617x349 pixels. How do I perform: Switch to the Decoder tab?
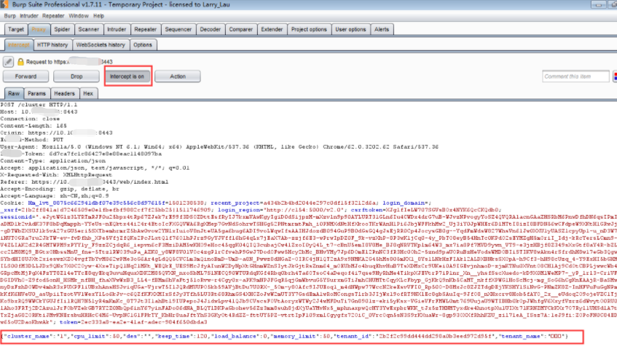click(210, 30)
